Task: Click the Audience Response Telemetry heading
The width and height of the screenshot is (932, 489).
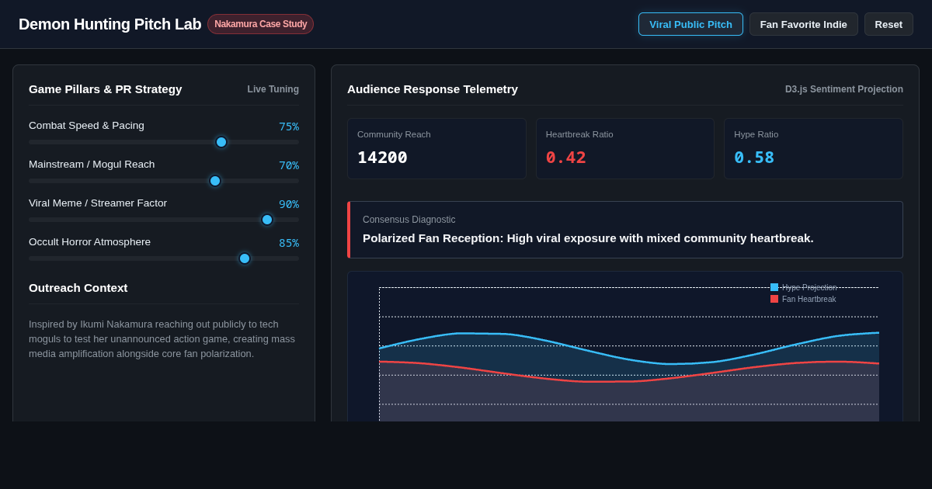Action: click(433, 89)
